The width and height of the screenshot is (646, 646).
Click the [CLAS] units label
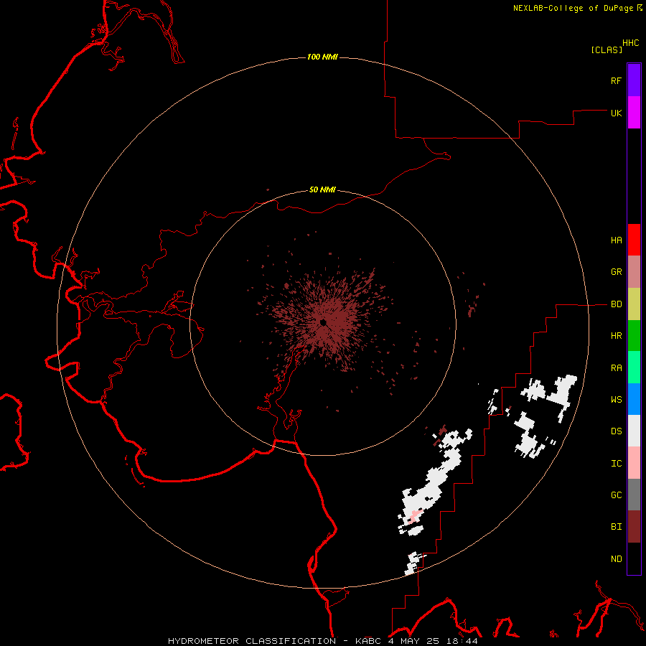pos(607,50)
